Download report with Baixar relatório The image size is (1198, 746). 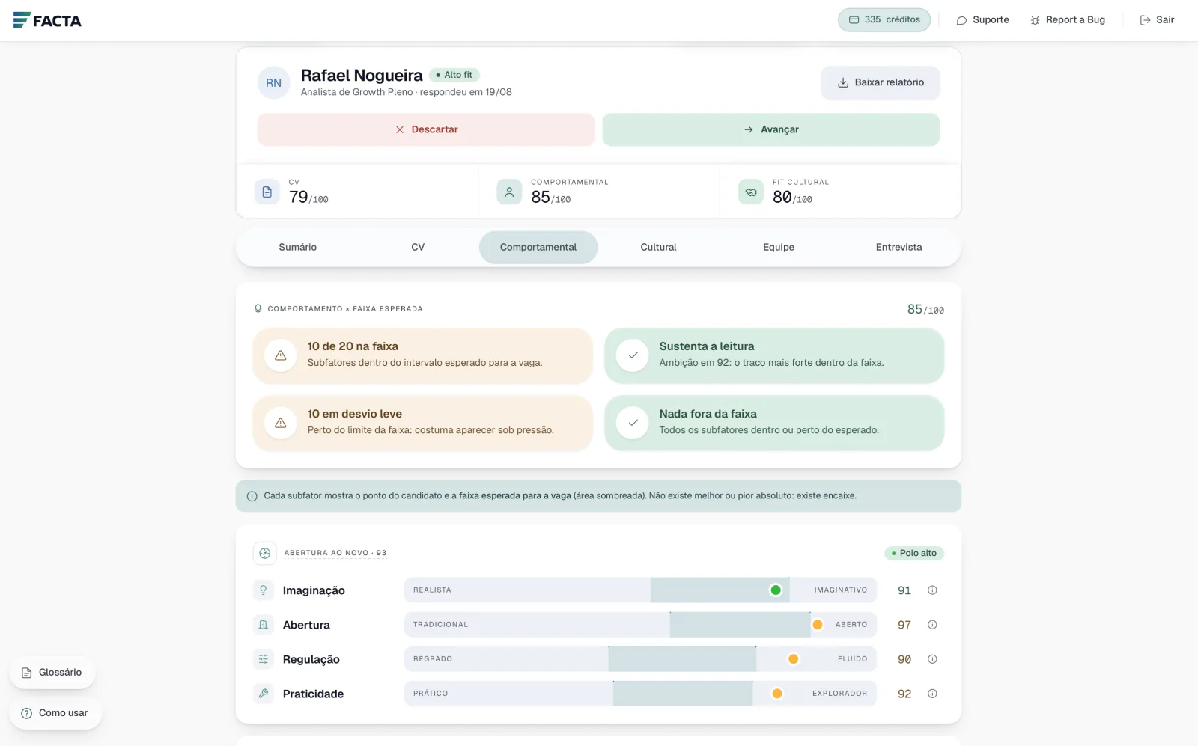[881, 82]
